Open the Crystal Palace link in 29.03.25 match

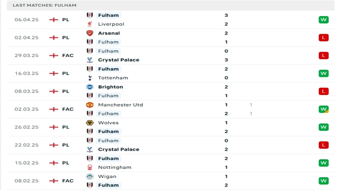(x=119, y=60)
